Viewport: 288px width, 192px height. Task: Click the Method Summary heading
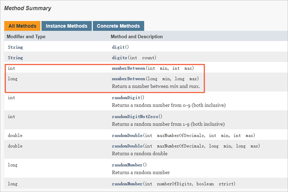(x=27, y=8)
